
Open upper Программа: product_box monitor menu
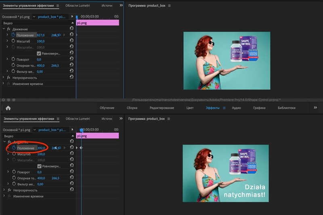pos(169,6)
